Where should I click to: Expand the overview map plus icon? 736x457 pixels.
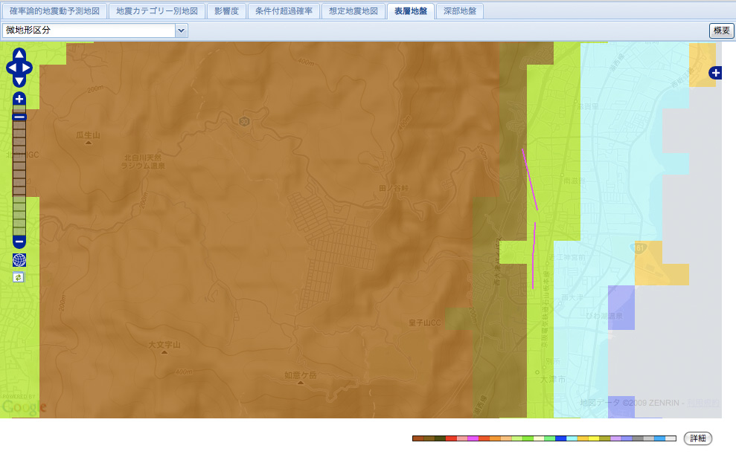(x=715, y=73)
